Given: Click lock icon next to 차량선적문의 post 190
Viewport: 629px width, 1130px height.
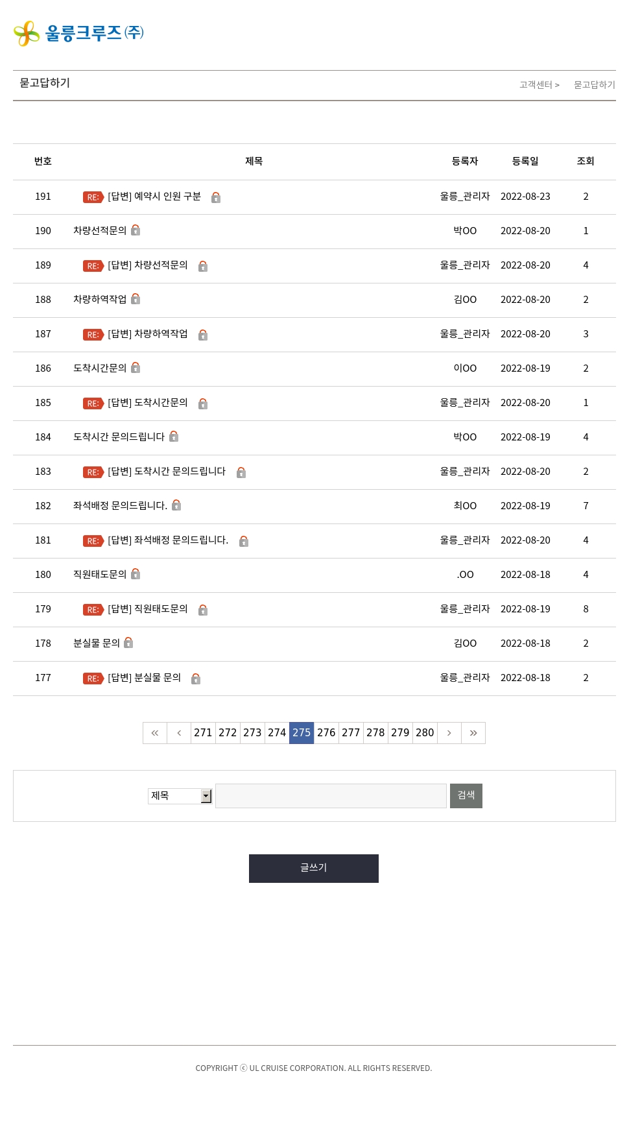Looking at the screenshot, I should click(x=136, y=230).
